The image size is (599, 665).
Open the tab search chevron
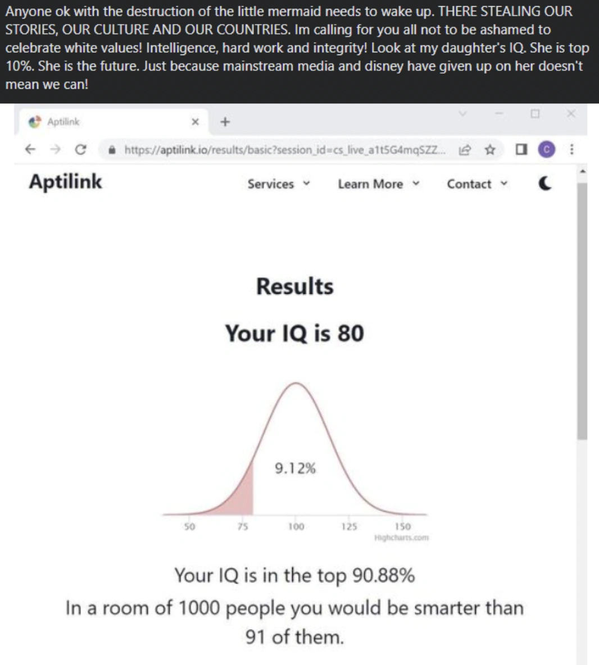tap(462, 114)
